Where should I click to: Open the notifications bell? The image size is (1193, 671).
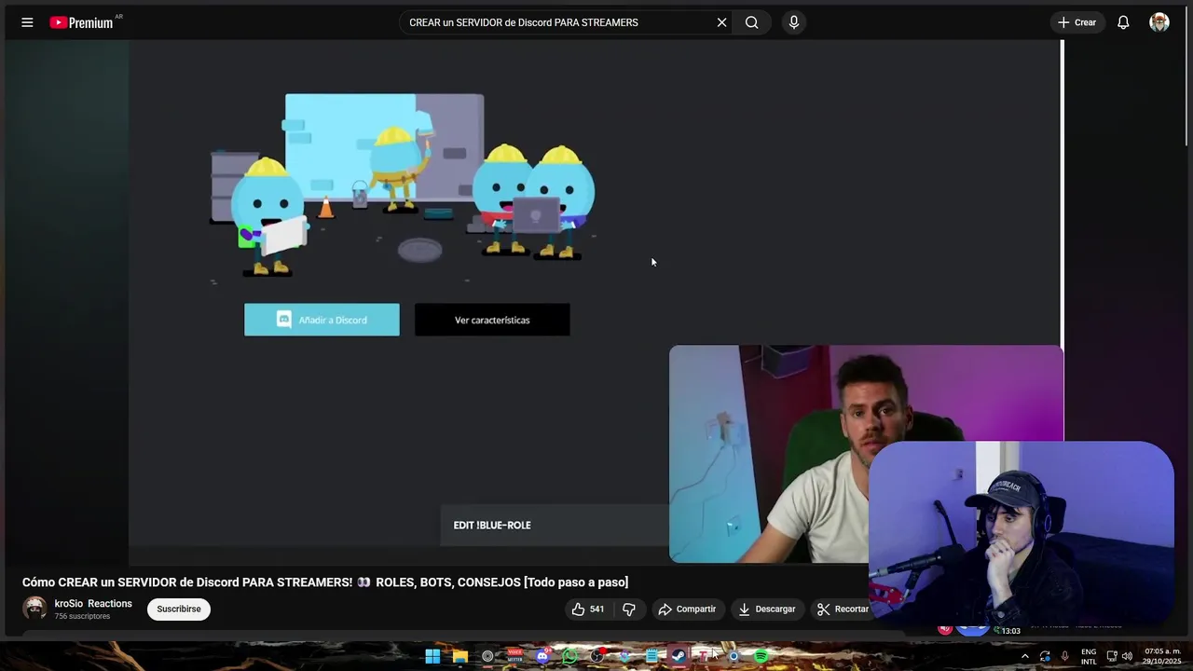click(x=1123, y=22)
